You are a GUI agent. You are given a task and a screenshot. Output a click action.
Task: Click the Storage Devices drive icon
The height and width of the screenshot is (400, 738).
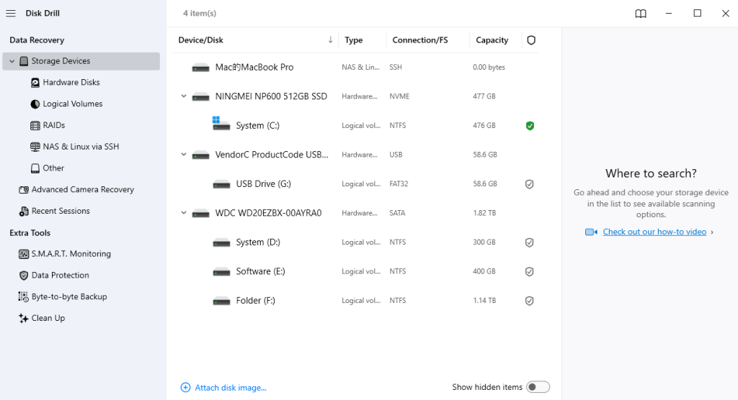(x=24, y=61)
